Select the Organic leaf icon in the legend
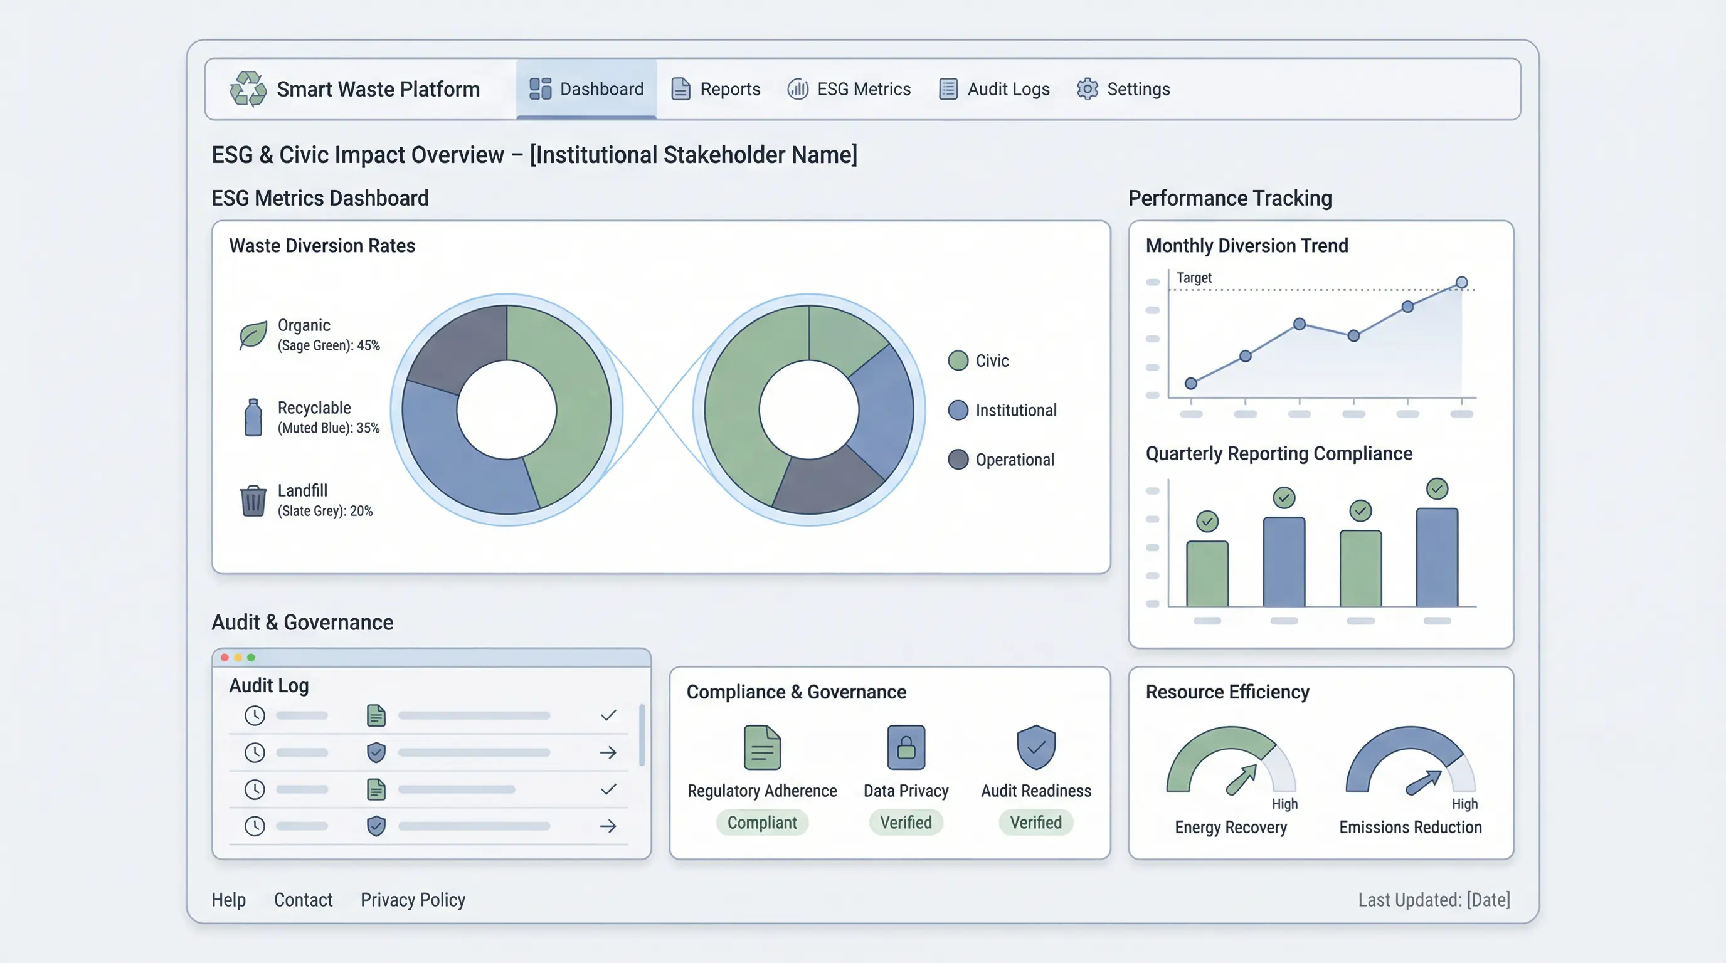 click(x=253, y=335)
